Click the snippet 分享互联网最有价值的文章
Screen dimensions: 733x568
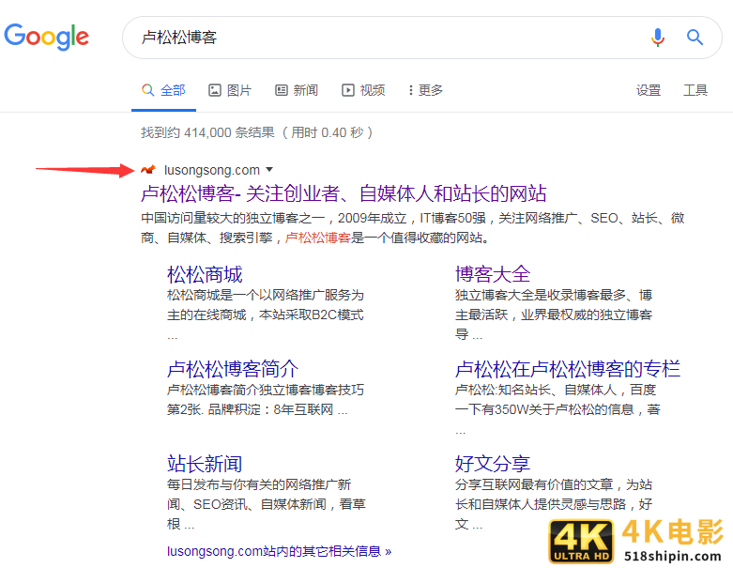(x=554, y=504)
